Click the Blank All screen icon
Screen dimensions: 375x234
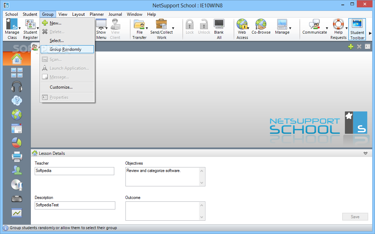coord(219,24)
